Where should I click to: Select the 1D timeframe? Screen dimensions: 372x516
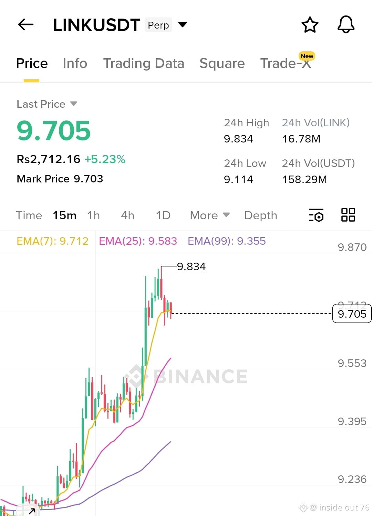pos(163,215)
